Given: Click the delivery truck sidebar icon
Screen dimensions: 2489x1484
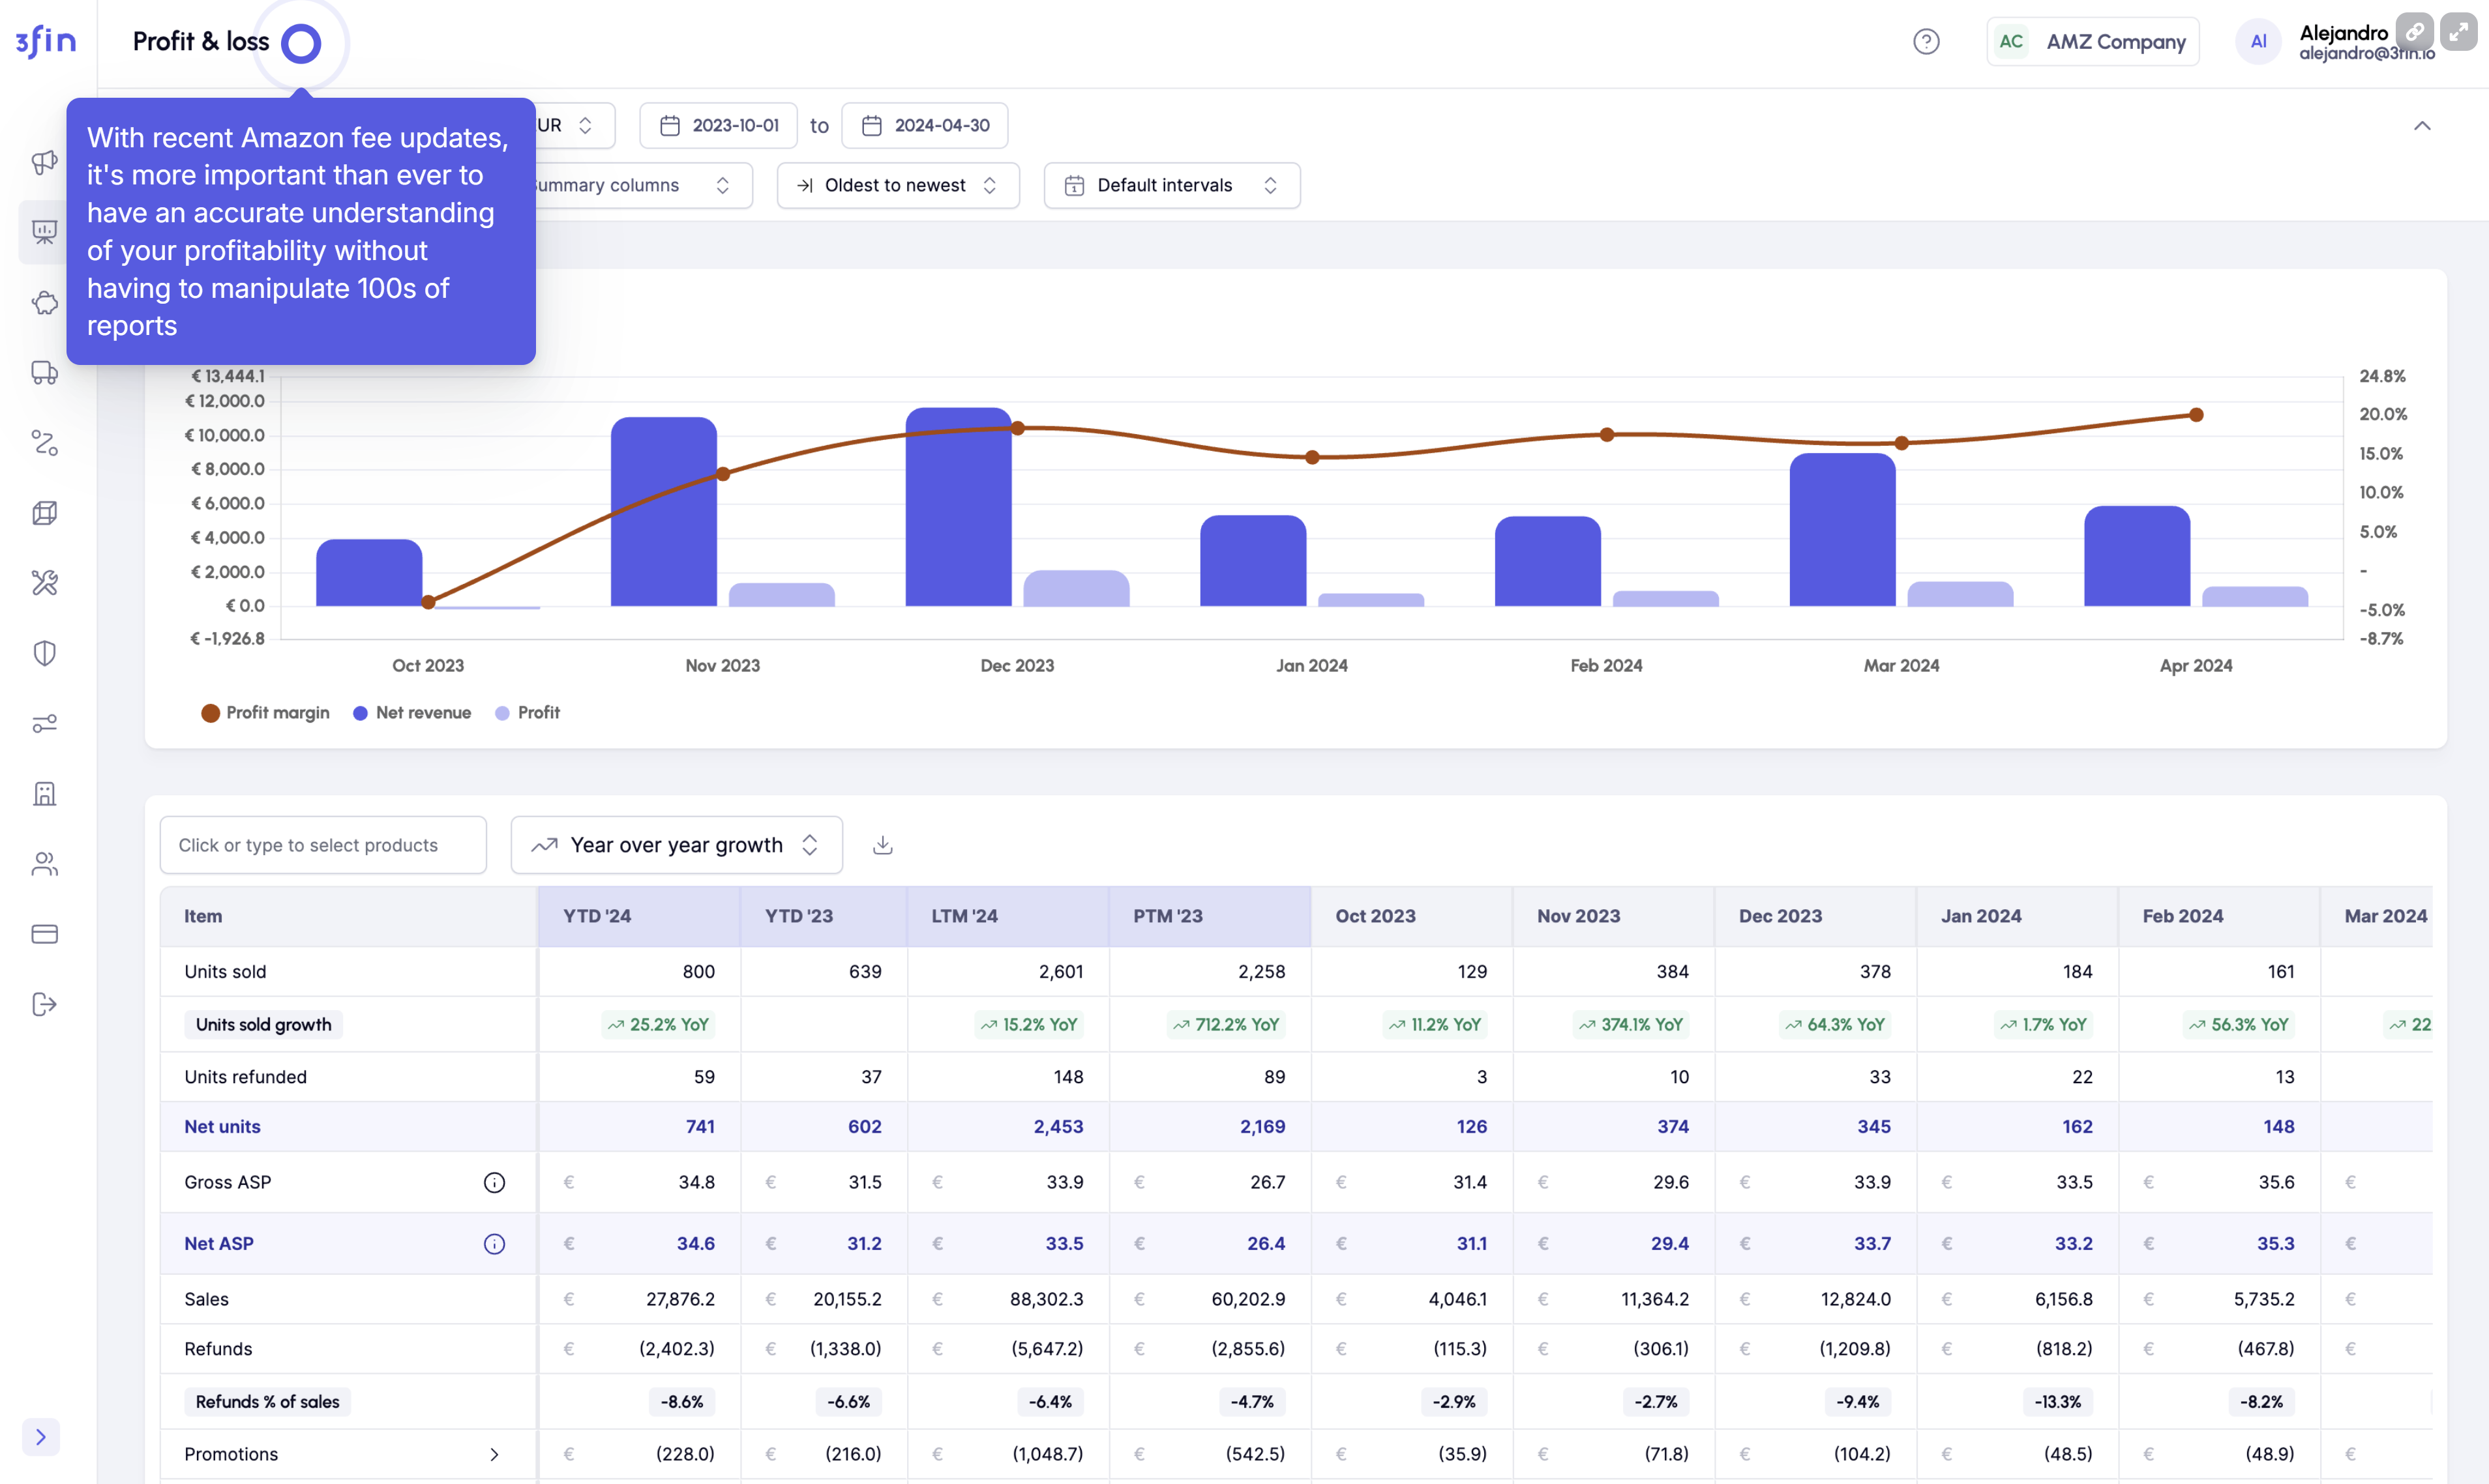Looking at the screenshot, I should (x=44, y=373).
